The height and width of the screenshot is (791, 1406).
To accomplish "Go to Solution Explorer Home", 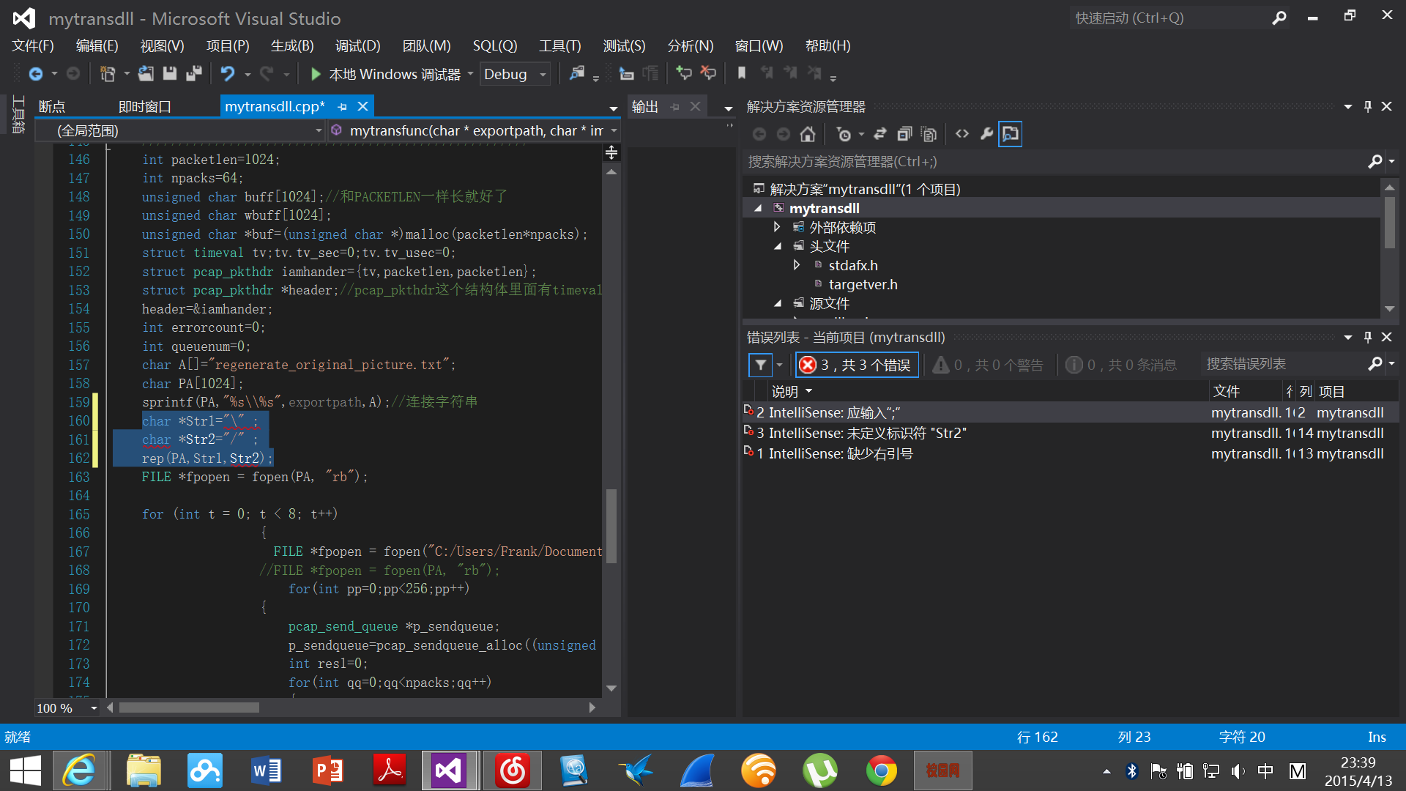I will tap(808, 134).
